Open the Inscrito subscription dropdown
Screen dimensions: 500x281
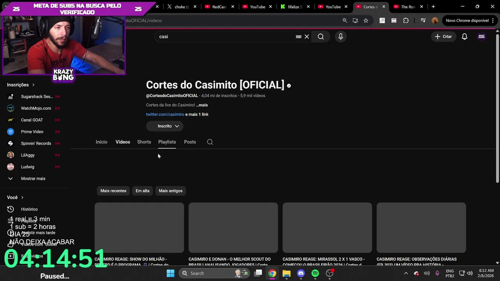tap(164, 126)
